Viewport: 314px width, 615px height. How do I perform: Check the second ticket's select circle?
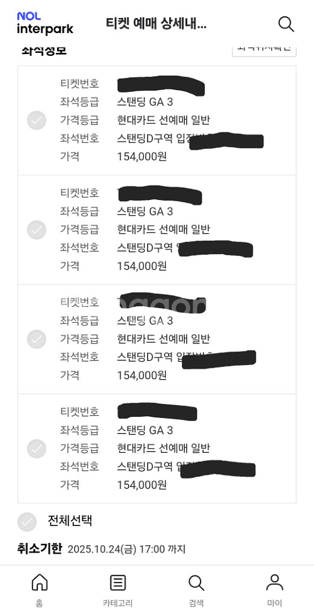37,230
